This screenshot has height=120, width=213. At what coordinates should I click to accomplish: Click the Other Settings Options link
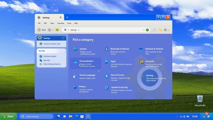click(x=52, y=64)
